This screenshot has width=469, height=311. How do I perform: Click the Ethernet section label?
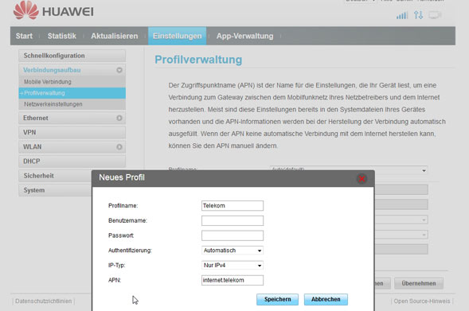tap(36, 118)
